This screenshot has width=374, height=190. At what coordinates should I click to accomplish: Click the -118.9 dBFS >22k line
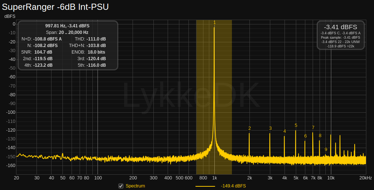[x=340, y=46]
